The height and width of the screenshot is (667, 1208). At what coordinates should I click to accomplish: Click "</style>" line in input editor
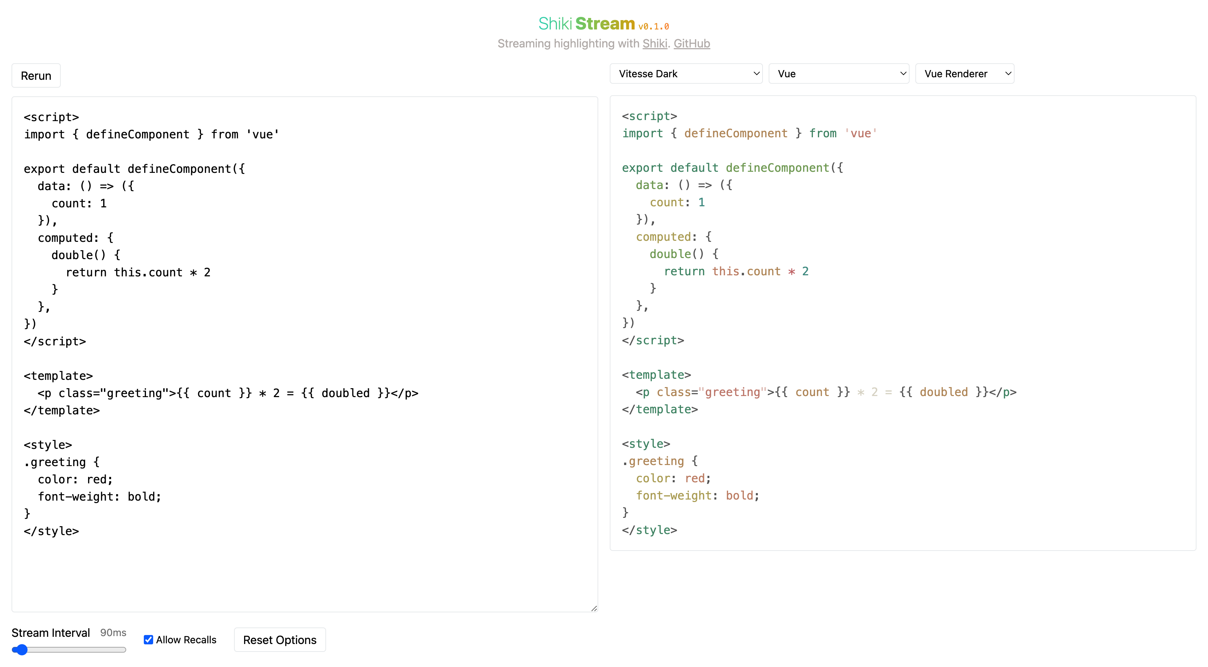coord(51,531)
